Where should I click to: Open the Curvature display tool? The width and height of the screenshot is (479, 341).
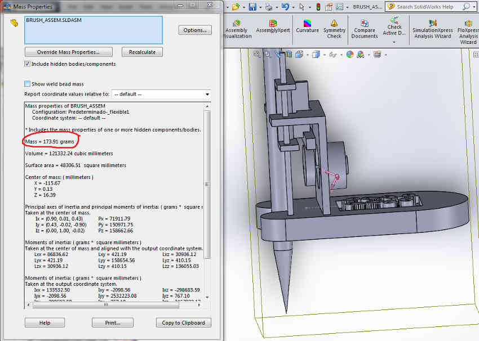[307, 26]
